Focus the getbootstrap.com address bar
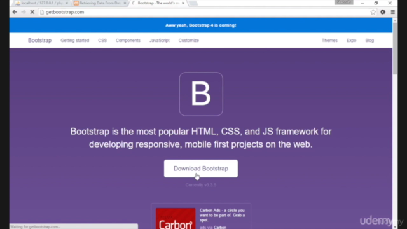 click(208, 12)
